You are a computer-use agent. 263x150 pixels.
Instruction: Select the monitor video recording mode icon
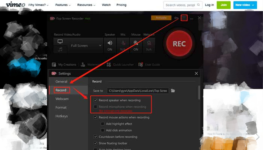point(60,41)
